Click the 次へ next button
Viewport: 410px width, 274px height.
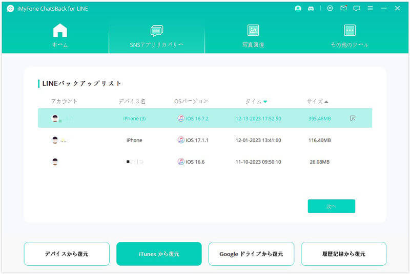[331, 206]
